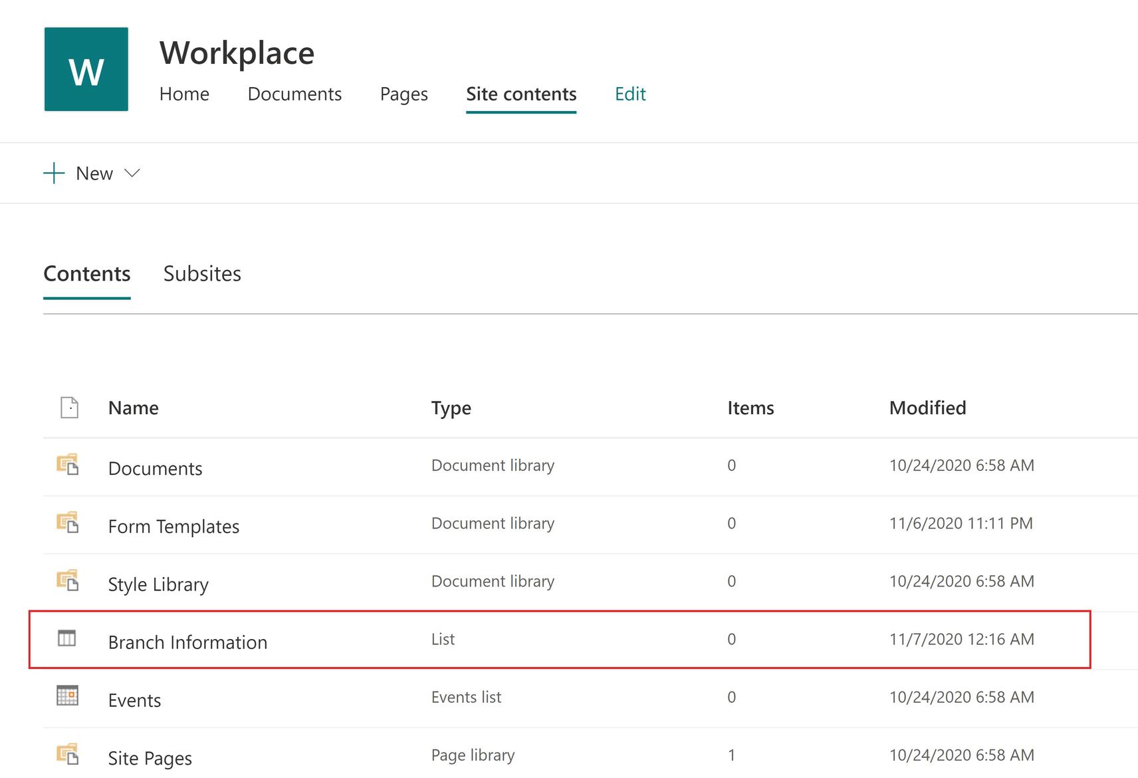This screenshot has width=1138, height=778.
Task: Sort by the Name column header
Action: tap(134, 408)
